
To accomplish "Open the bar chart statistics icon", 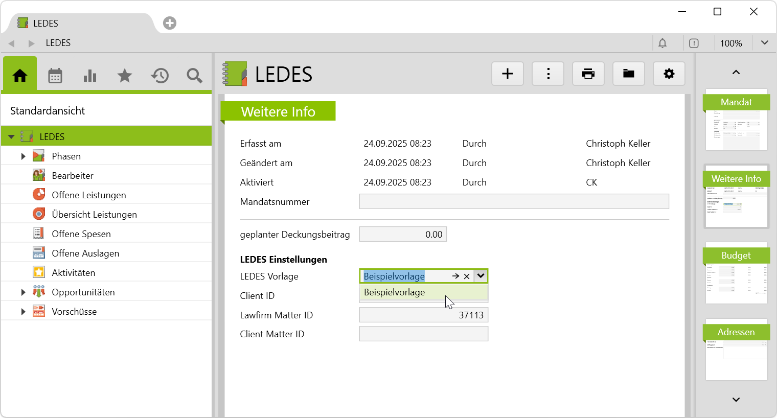I will (x=90, y=76).
